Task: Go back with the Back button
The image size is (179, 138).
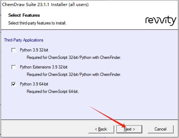Action: coord(101,129)
